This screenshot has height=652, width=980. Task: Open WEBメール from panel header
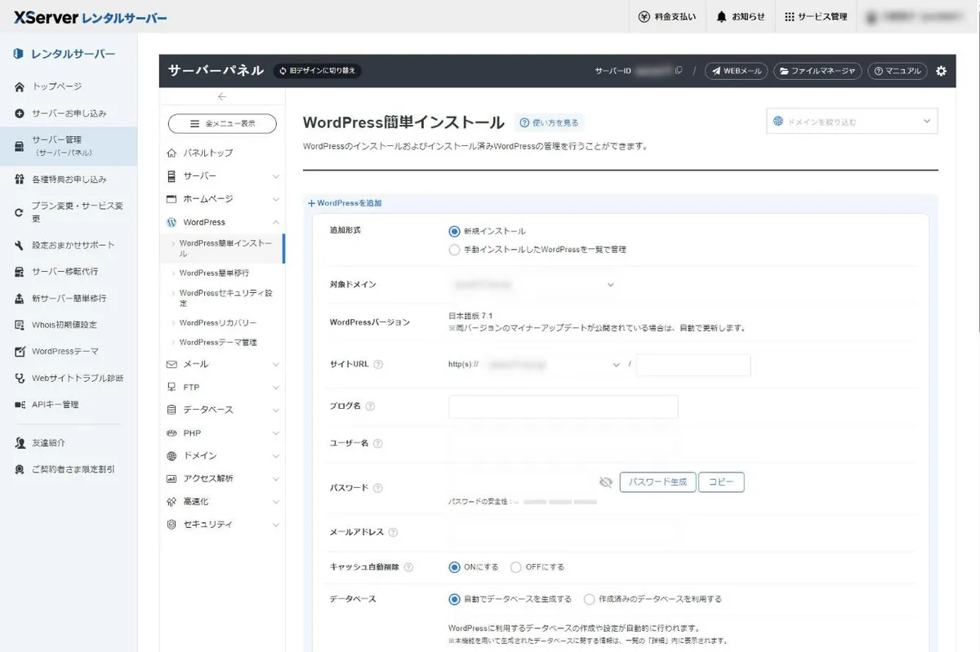coord(736,71)
